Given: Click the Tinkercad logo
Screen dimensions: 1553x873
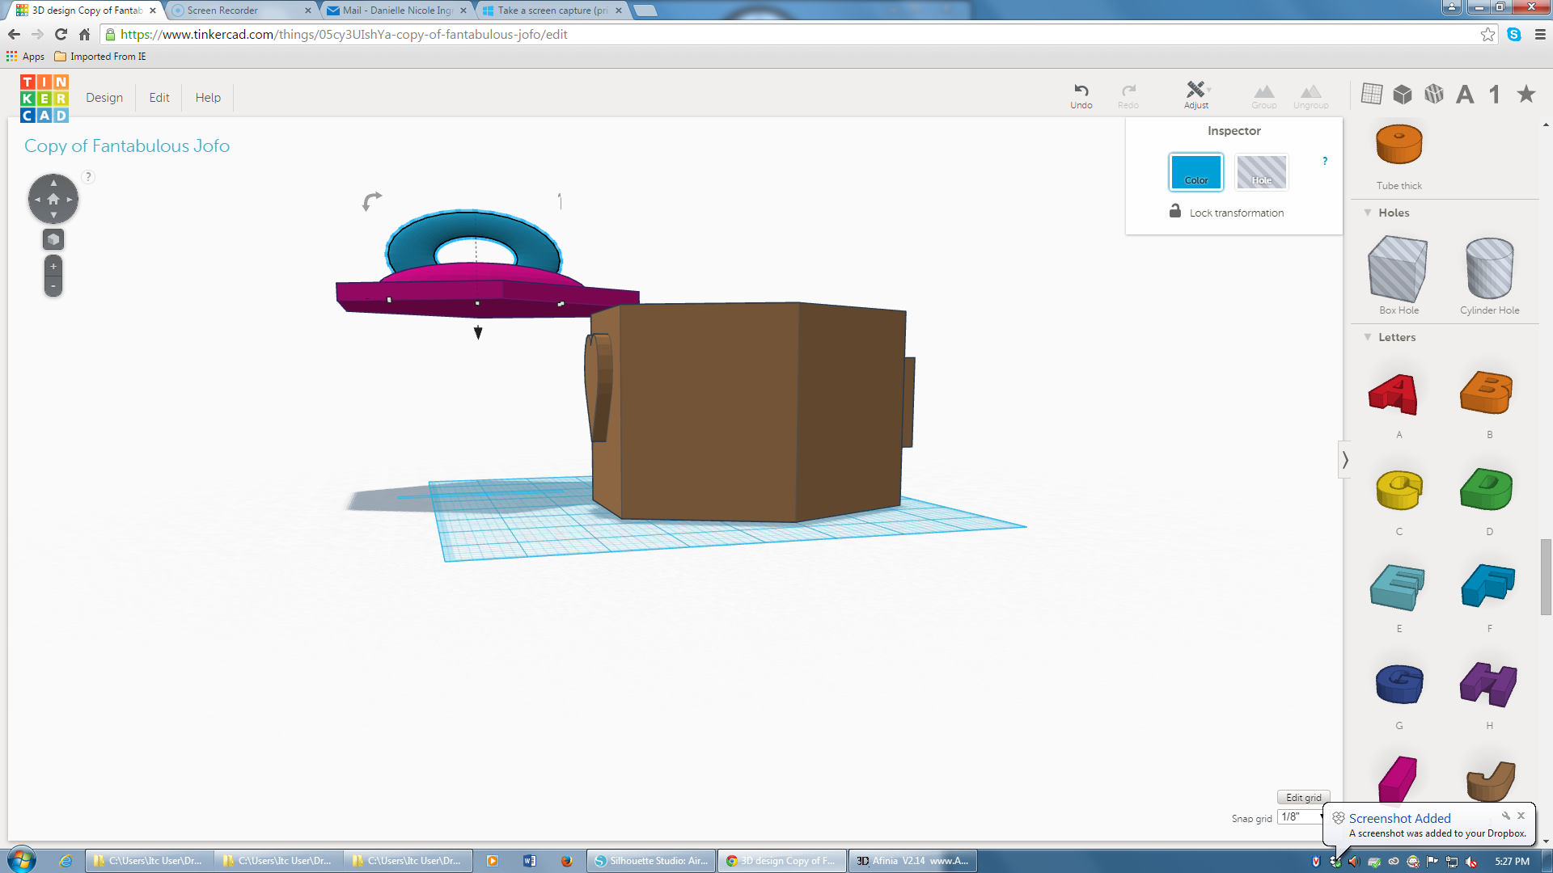Looking at the screenshot, I should click(44, 98).
